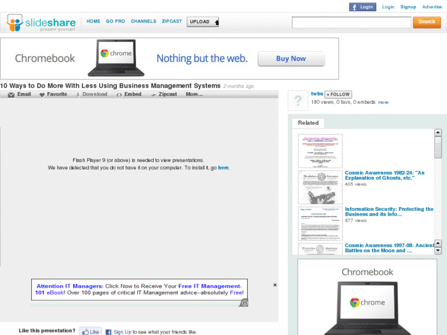Click the Chromebook sidebar ad image
The image size is (447, 335).
point(367,297)
